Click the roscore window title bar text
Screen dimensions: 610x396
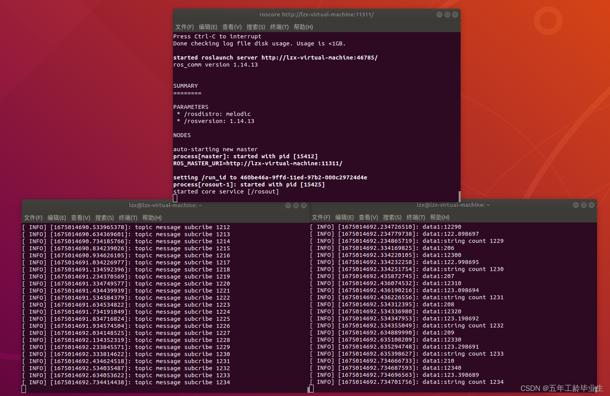[316, 14]
